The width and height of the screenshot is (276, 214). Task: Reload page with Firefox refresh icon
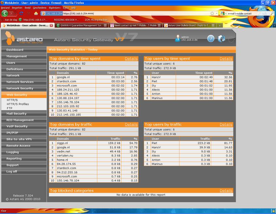click(x=21, y=13)
